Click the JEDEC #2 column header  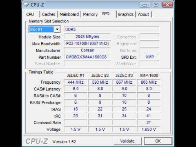click(100, 76)
